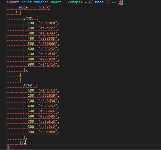The image size is (161, 150).
Task: Click the 900: "#141414" line
Action: pyautogui.click(x=43, y=64)
